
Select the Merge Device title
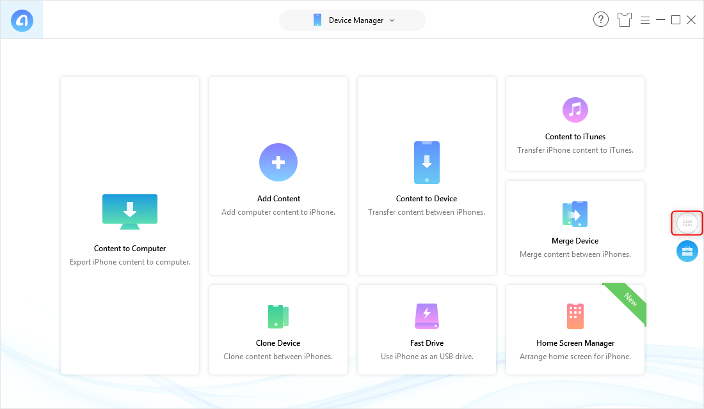point(575,241)
